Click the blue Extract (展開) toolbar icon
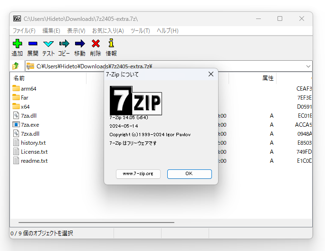This screenshot has height=251, width=325. 33,44
